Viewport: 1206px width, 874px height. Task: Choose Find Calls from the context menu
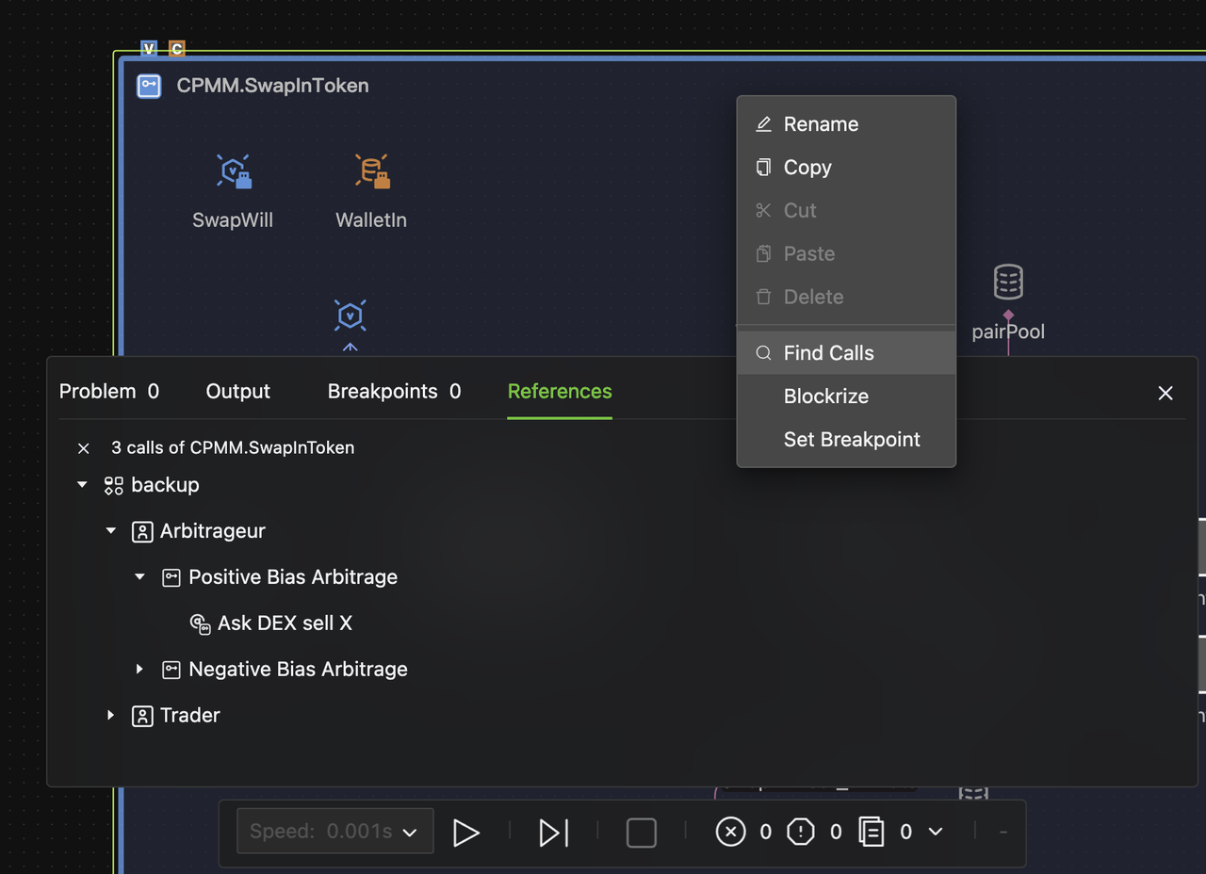828,352
